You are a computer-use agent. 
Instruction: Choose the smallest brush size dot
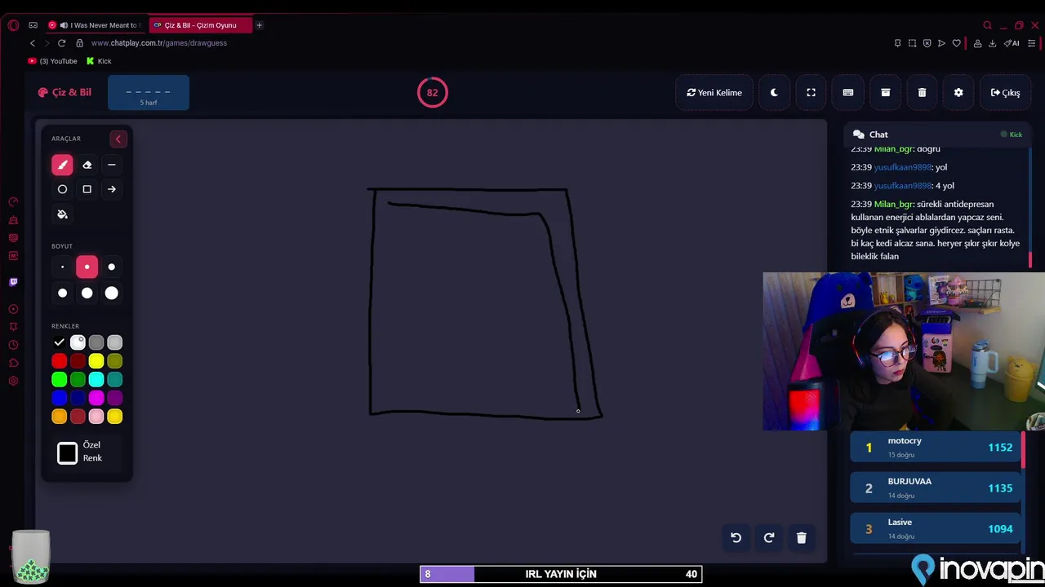pos(62,267)
